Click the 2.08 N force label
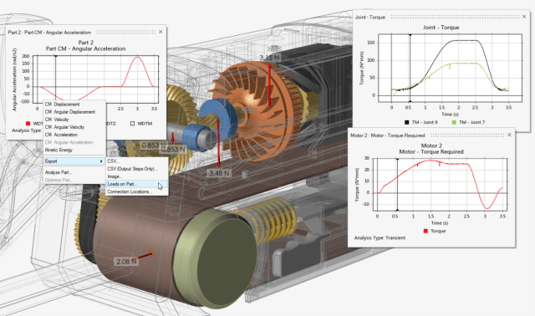The image size is (535, 316). click(126, 262)
